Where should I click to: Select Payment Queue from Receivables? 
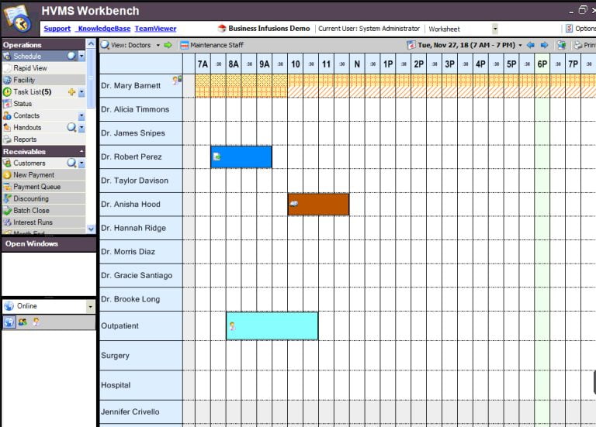tap(36, 187)
